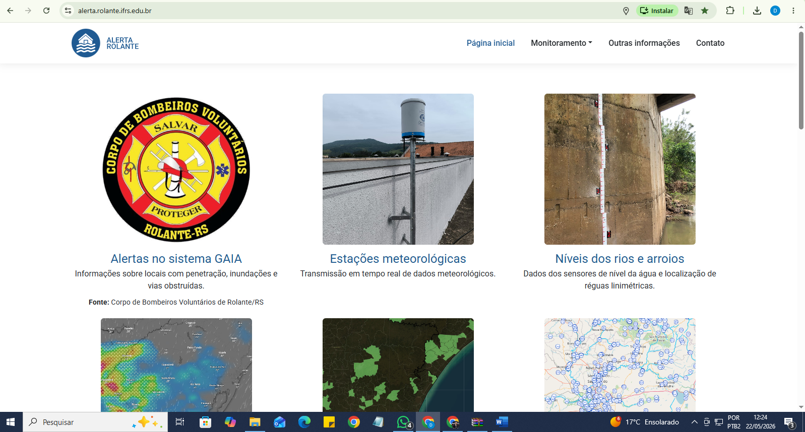This screenshot has height=432, width=805.
Task: Open the browser downloads icon
Action: [x=757, y=11]
